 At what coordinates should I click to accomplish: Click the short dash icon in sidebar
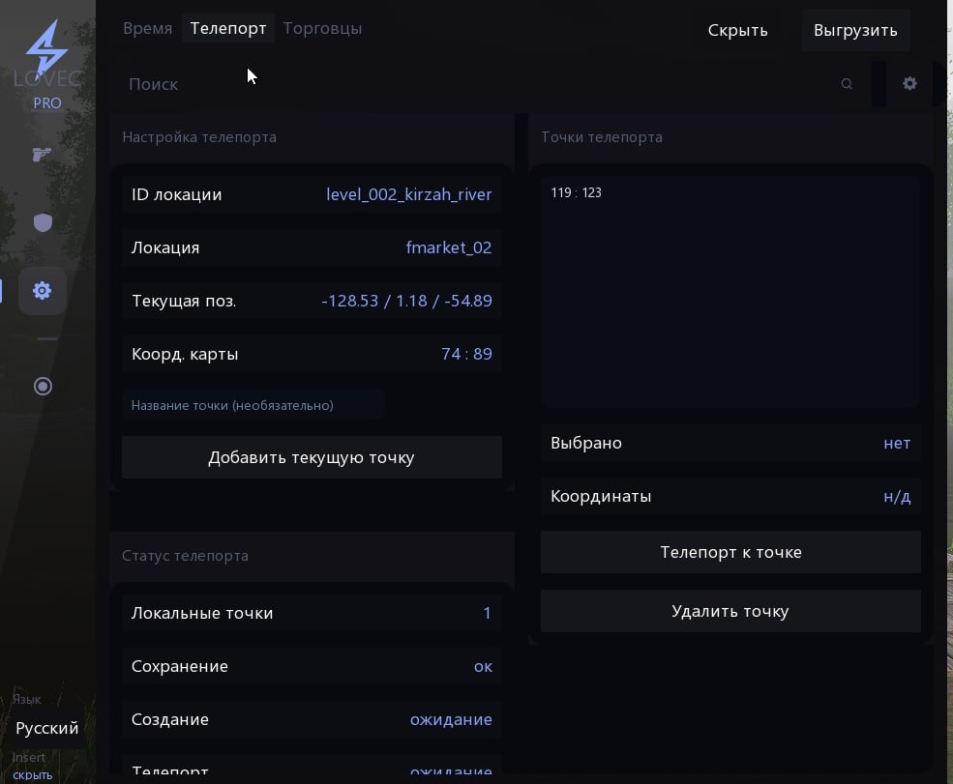pyautogui.click(x=46, y=339)
